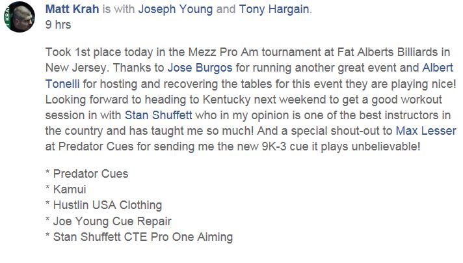Click the blue "Albert" link text
Screen dimensions: 463x263
coord(438,68)
